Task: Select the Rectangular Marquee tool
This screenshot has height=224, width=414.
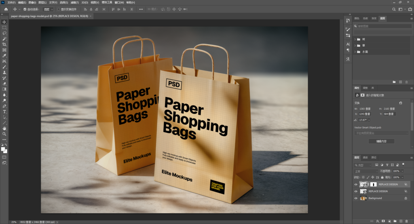Action: (x=4, y=27)
